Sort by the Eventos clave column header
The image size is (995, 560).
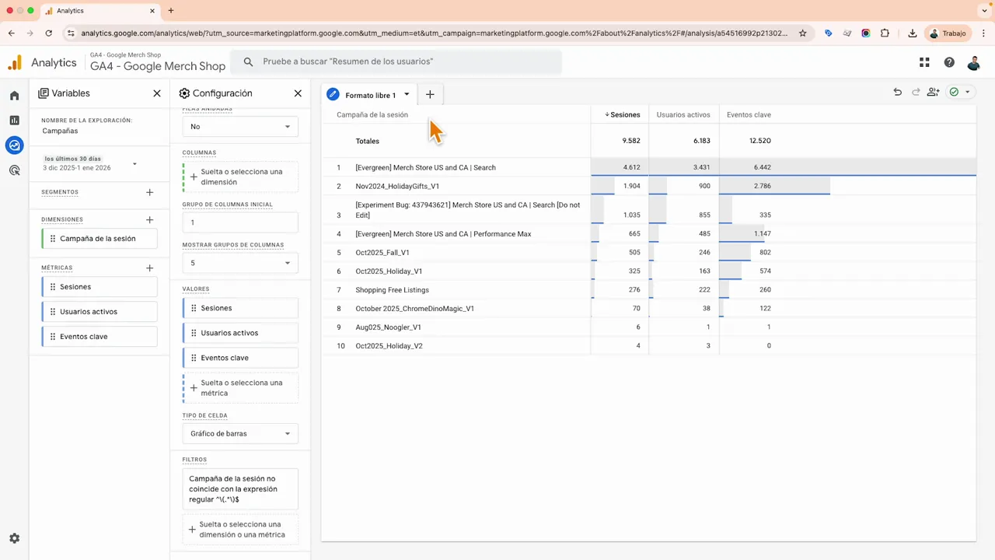click(x=749, y=114)
